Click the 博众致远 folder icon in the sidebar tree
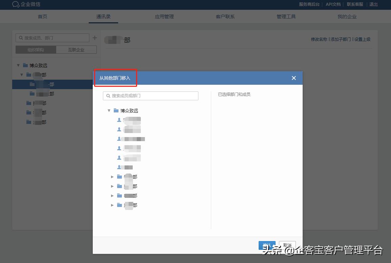Screen dimensions: 391x263 [x=26, y=65]
